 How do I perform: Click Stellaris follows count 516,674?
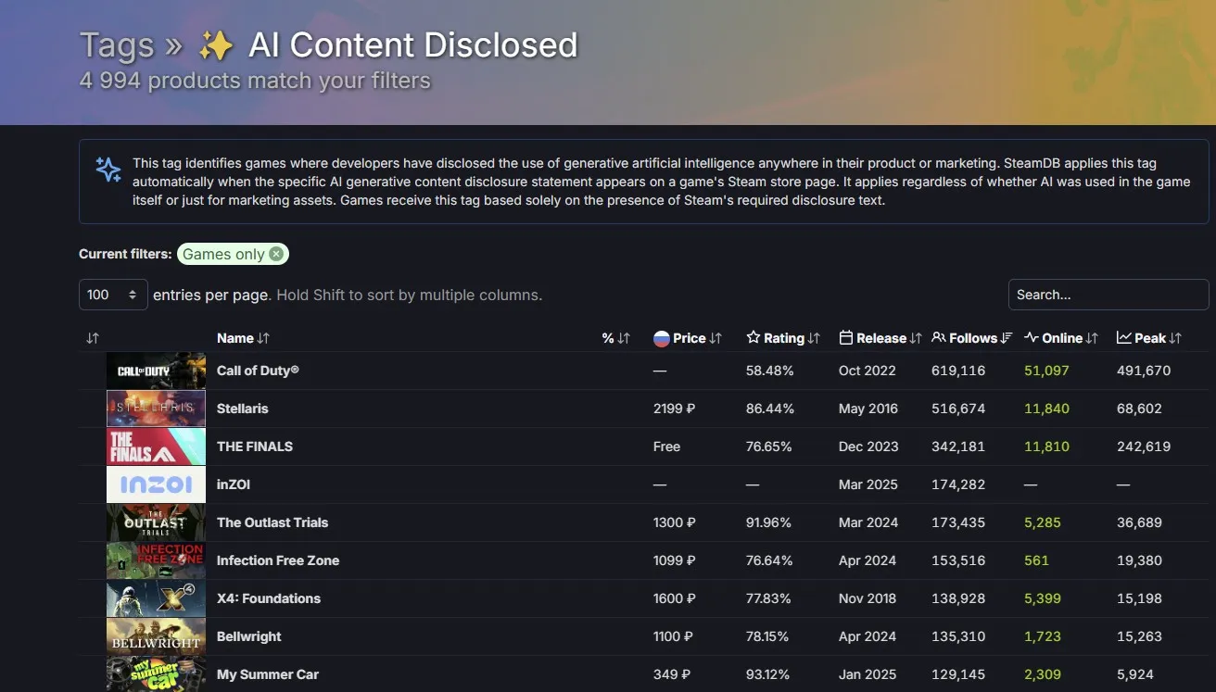point(958,409)
